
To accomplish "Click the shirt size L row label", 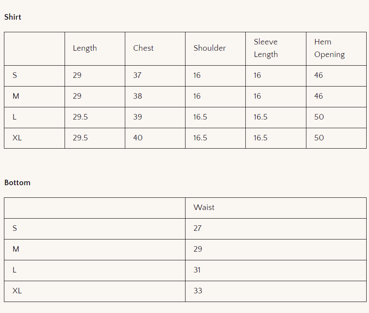I will click(15, 117).
